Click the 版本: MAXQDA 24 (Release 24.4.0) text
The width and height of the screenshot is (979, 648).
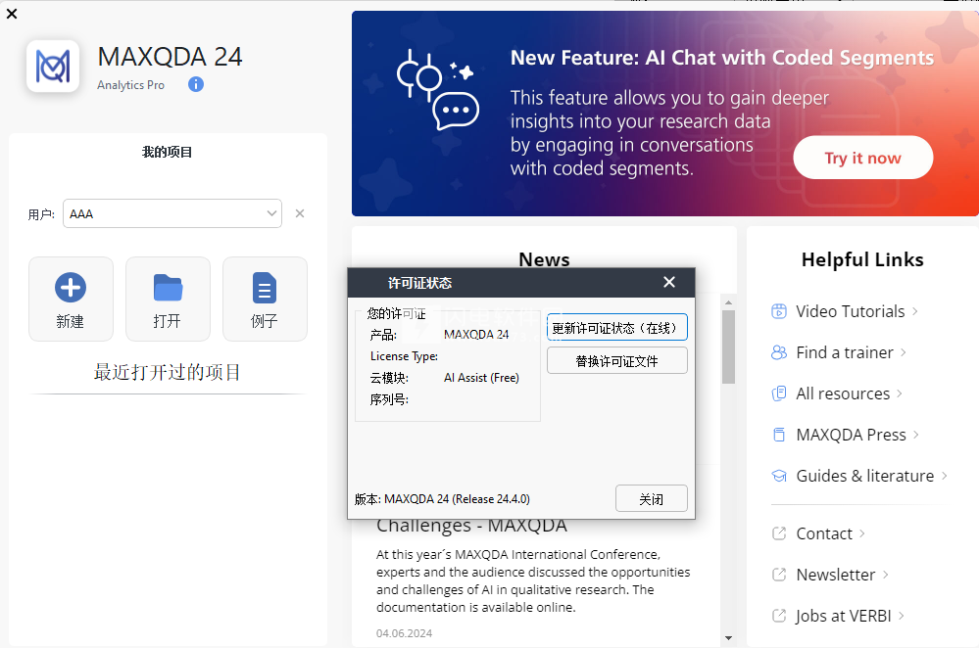[442, 499]
